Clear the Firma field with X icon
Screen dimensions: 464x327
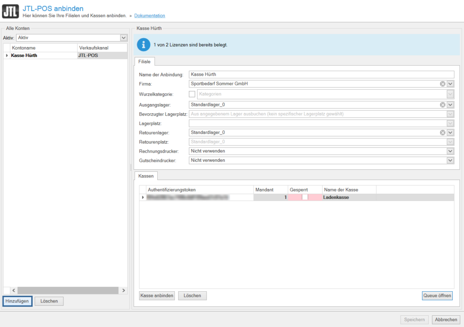tap(443, 84)
